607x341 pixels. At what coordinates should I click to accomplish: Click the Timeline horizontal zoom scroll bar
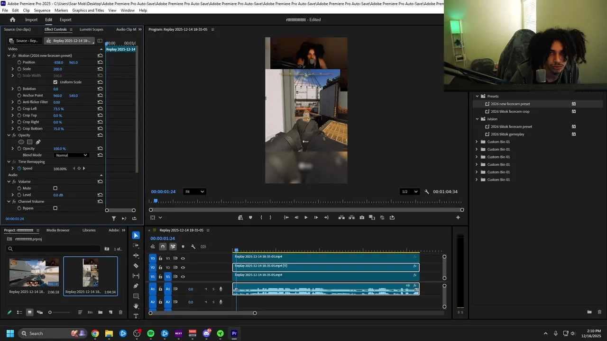click(x=202, y=313)
